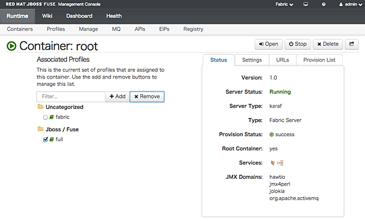Click the Open container button
The height and width of the screenshot is (222, 365).
(268, 44)
